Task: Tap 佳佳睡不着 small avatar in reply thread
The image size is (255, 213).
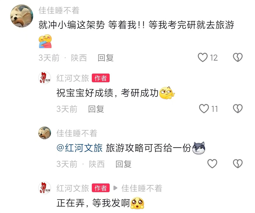Action: (x=45, y=133)
